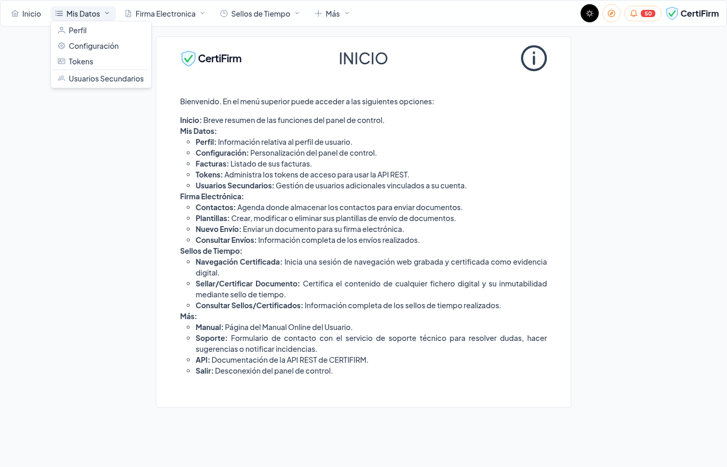This screenshot has height=467, width=727.
Task: Click the CertiFirm logo in the card
Action: [211, 59]
